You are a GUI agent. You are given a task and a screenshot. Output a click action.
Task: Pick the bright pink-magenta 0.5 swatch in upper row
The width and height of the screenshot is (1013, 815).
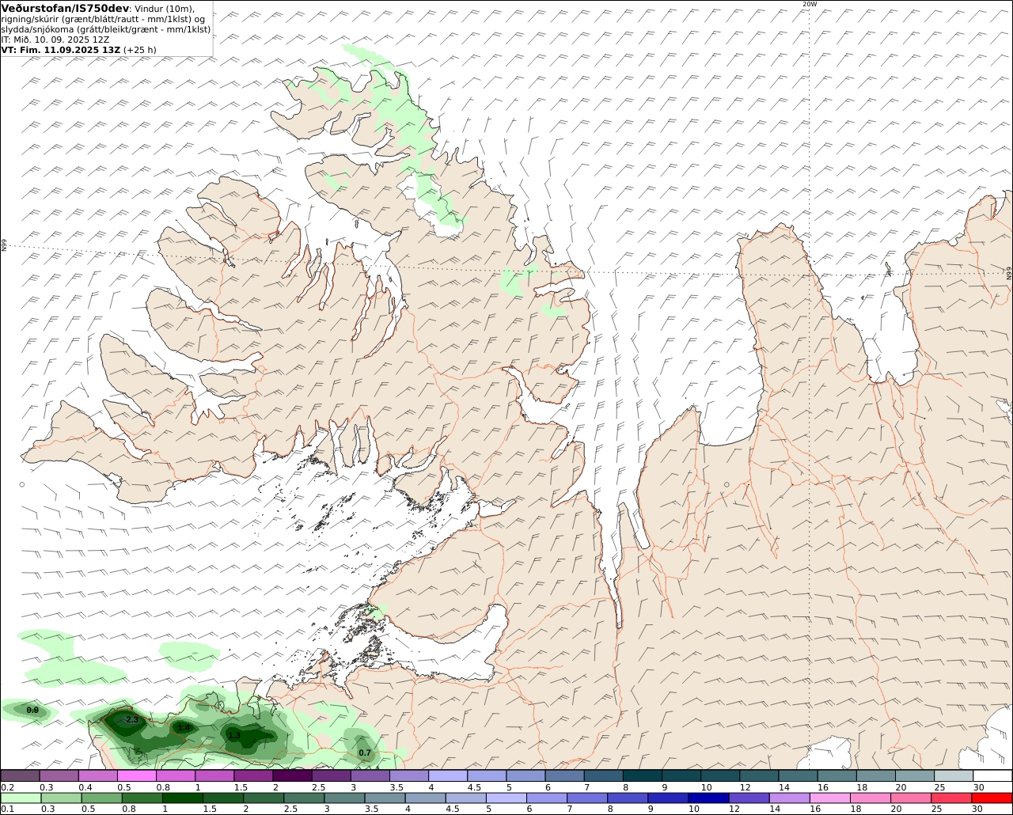tap(136, 775)
